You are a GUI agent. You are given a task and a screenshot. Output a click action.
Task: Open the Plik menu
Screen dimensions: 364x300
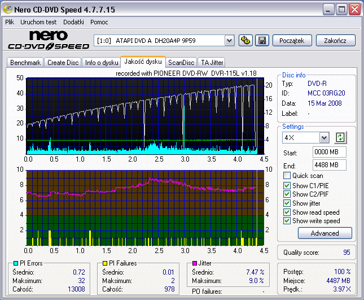(10, 22)
